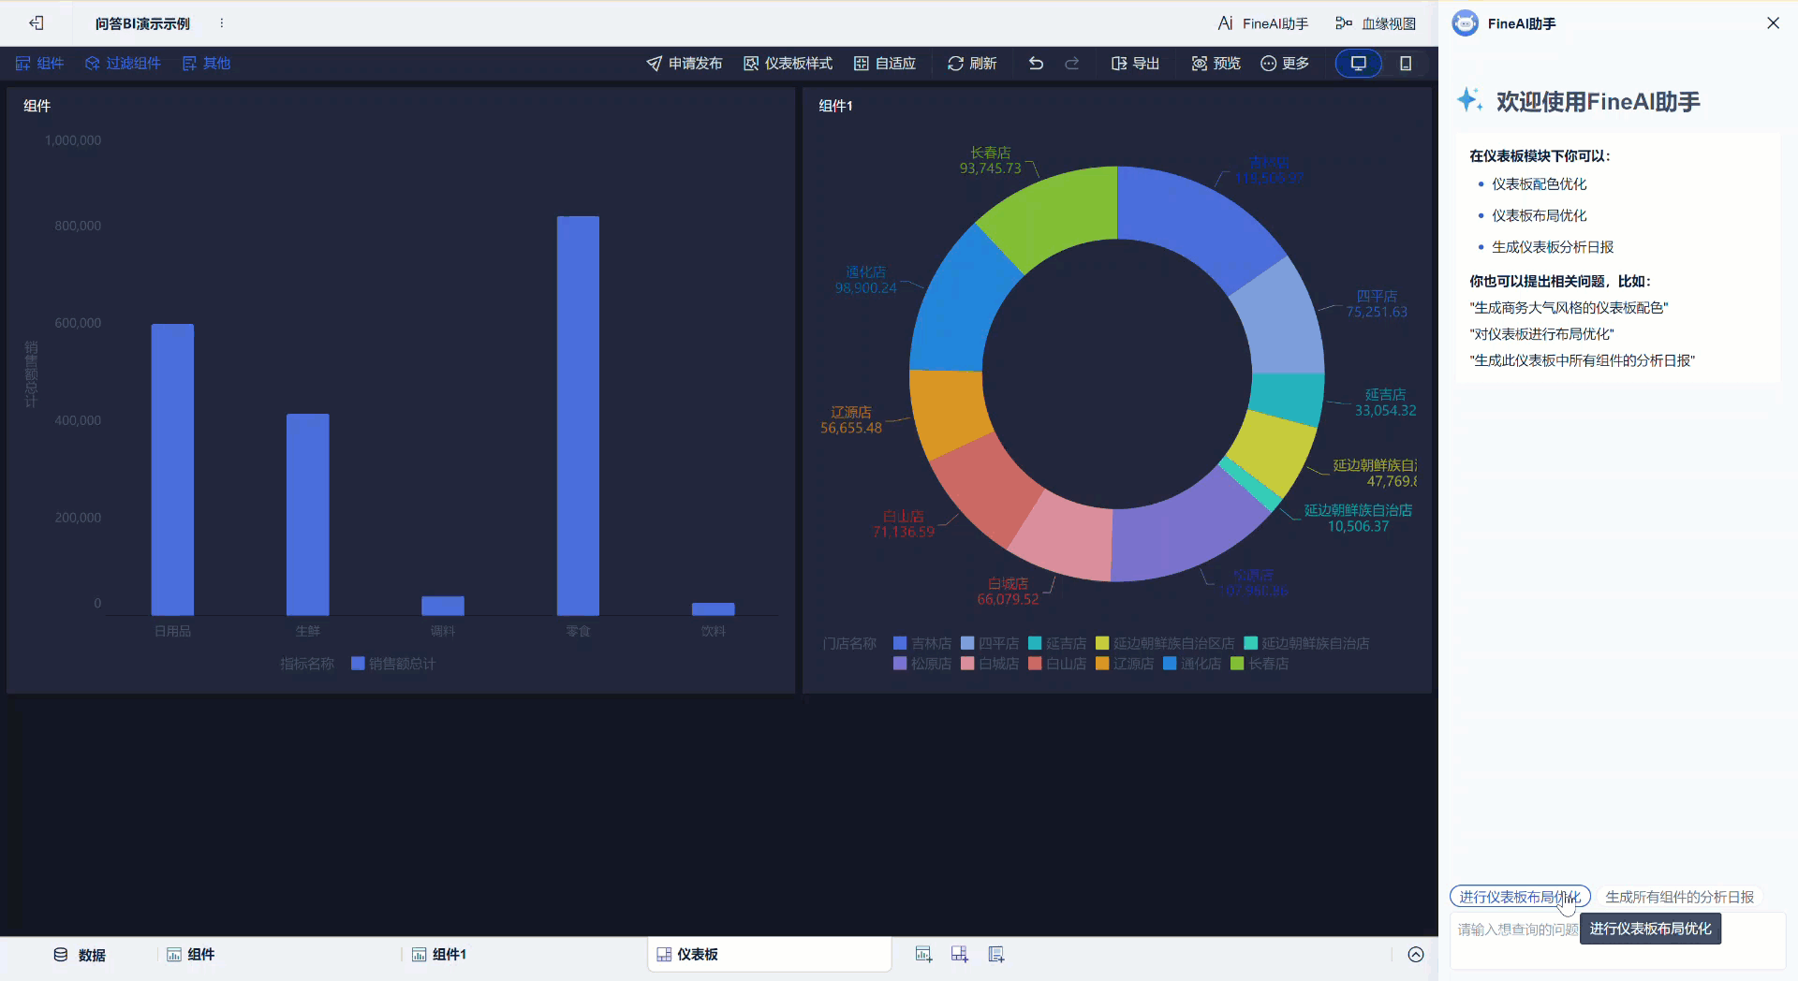
Task: Toggle the 白山店 legend swatch
Action: coord(1035,664)
